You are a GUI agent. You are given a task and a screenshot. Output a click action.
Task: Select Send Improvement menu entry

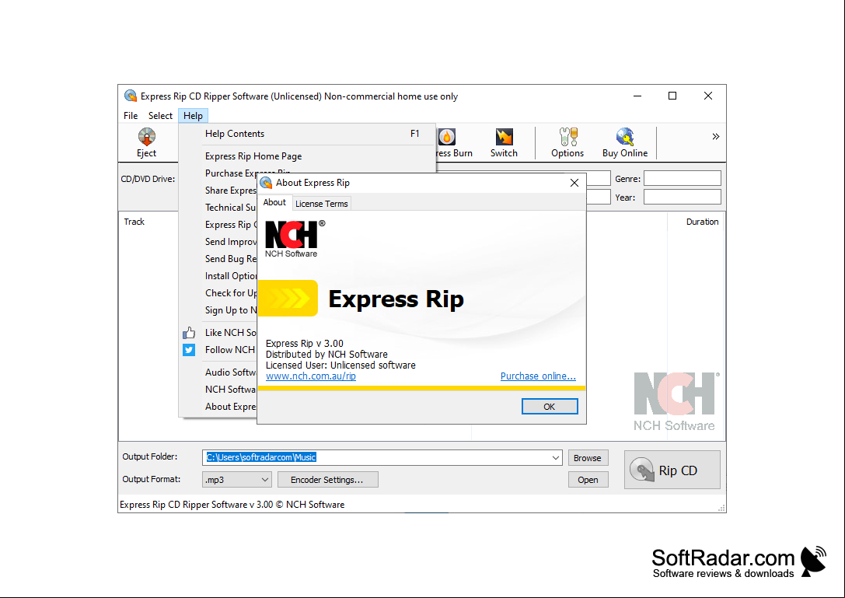218,242
